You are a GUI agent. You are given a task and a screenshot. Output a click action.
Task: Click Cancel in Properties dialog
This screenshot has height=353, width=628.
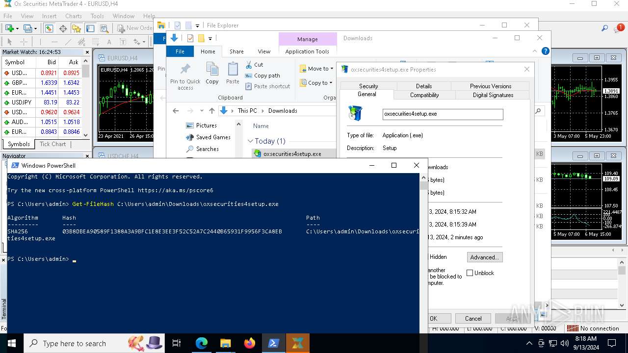coord(473,319)
